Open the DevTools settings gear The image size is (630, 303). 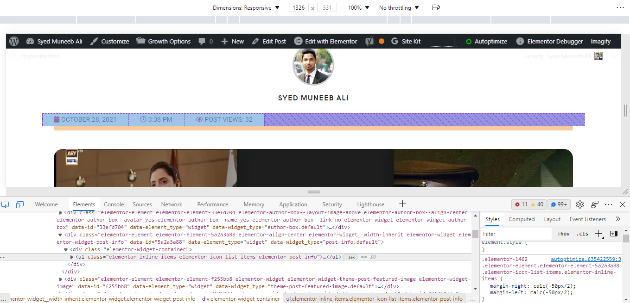579,204
